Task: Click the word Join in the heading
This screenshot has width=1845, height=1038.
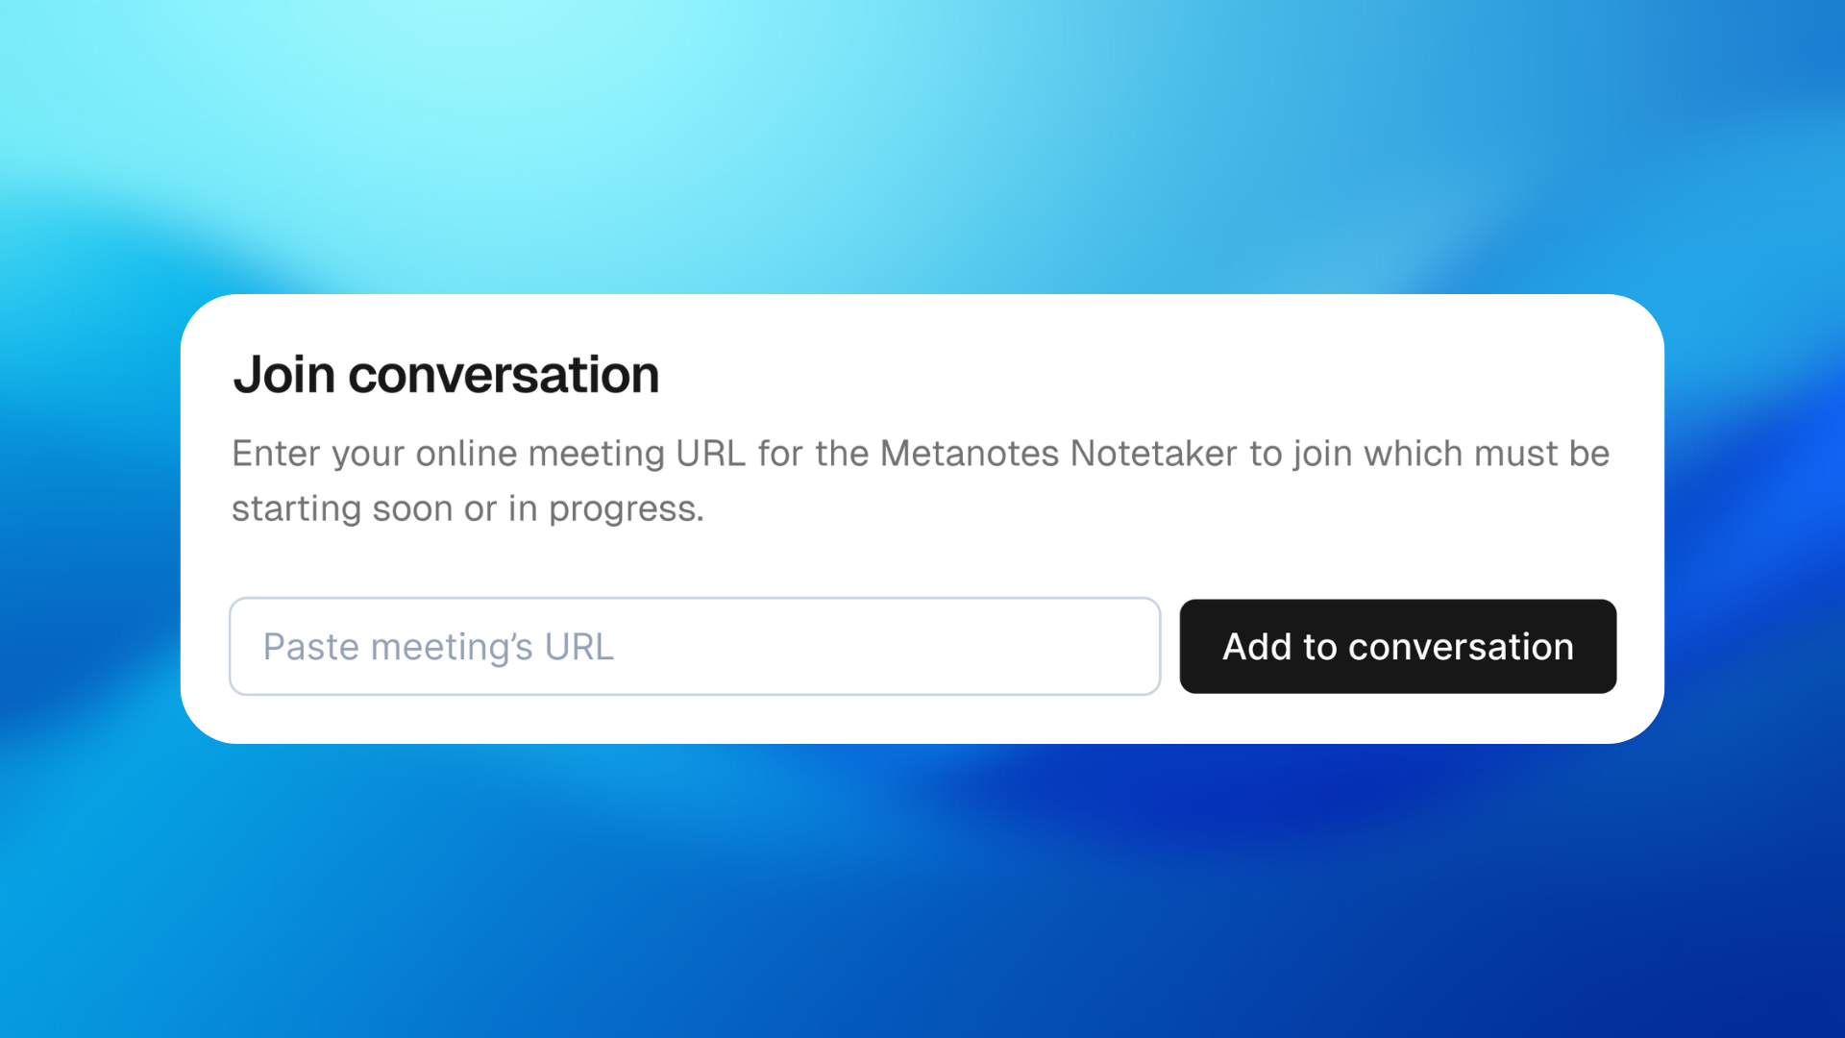Action: [x=284, y=374]
